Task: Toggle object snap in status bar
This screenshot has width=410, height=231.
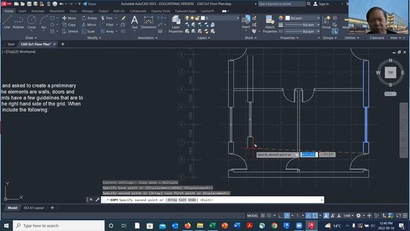Action: 315,216
